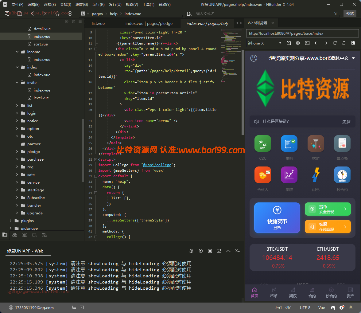
Task: Expand the login folder
Action: click(17, 113)
